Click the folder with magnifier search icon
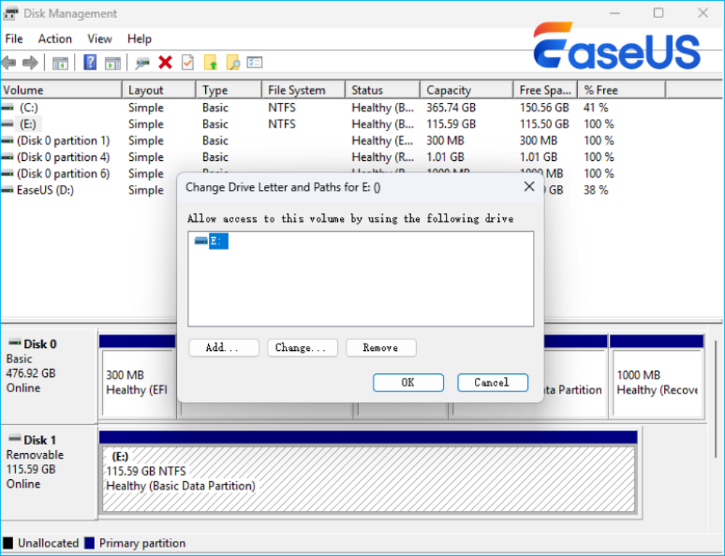725x556 pixels. click(x=233, y=62)
